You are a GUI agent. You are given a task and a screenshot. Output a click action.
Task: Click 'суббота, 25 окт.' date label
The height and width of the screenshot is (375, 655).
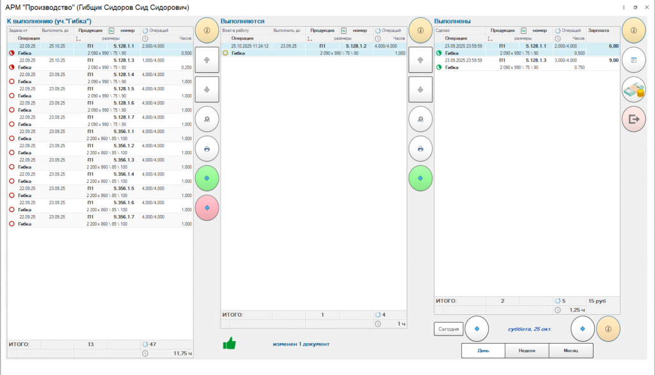(x=530, y=329)
